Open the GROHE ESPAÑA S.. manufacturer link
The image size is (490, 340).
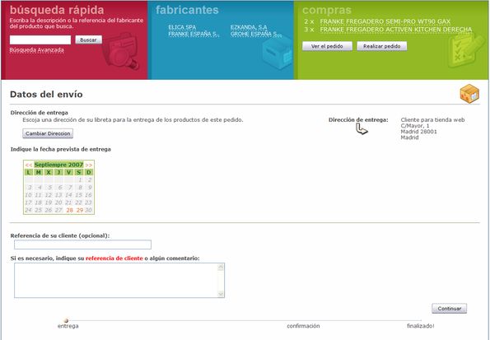256,34
